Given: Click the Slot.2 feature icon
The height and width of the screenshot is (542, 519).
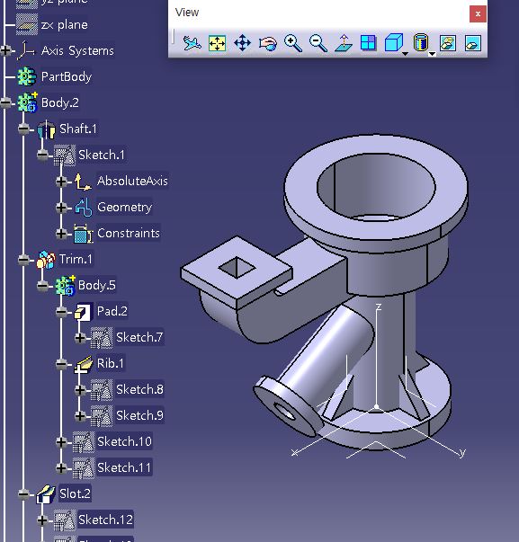Looking at the screenshot, I should click(46, 494).
